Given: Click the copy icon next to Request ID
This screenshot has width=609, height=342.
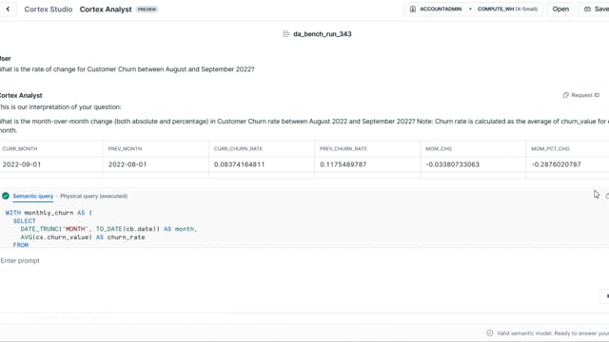Looking at the screenshot, I should coord(565,95).
